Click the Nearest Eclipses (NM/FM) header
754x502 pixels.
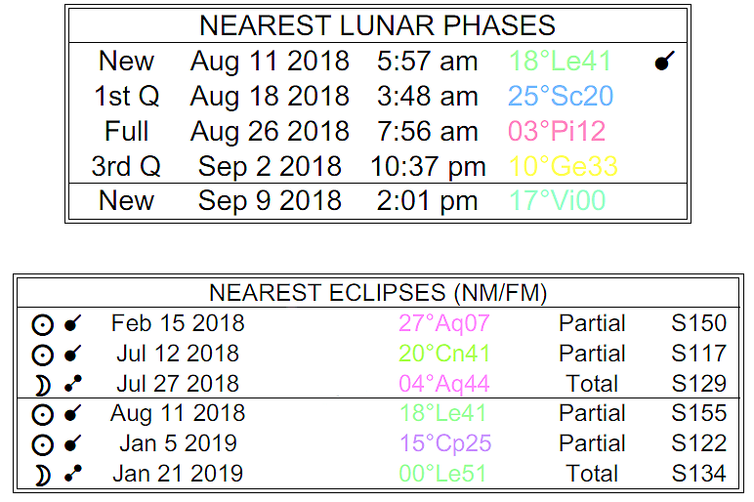(377, 293)
